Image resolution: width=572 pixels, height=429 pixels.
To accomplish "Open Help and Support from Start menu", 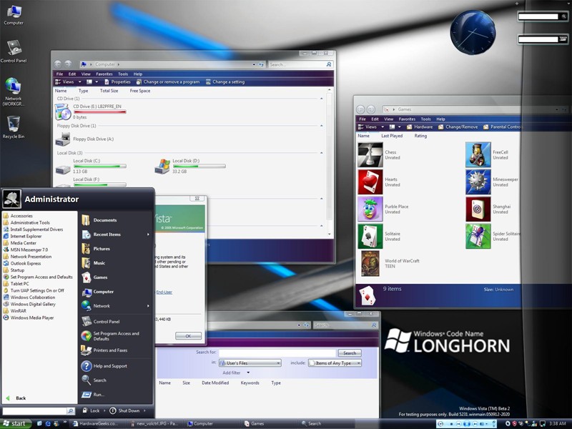I will (109, 366).
